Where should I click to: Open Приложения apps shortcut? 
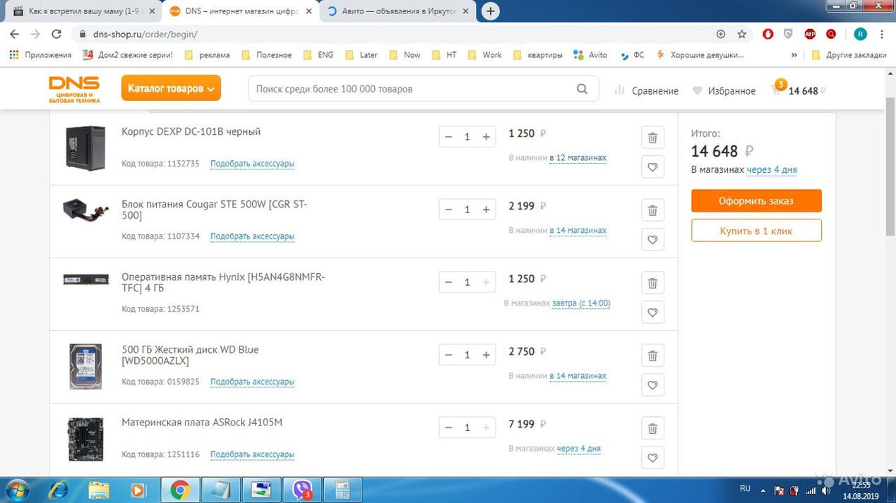[40, 55]
